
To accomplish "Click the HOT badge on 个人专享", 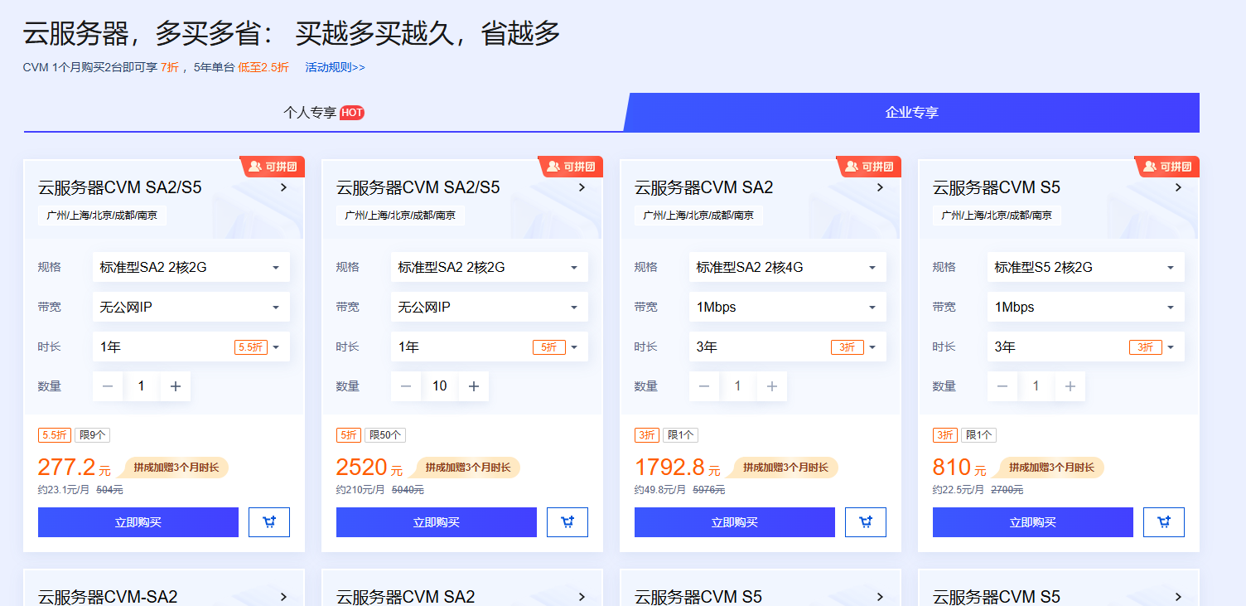I will click(352, 113).
